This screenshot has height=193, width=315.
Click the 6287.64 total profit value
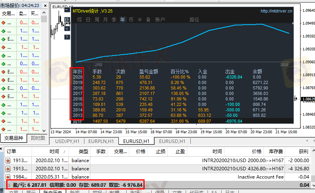[147, 121]
